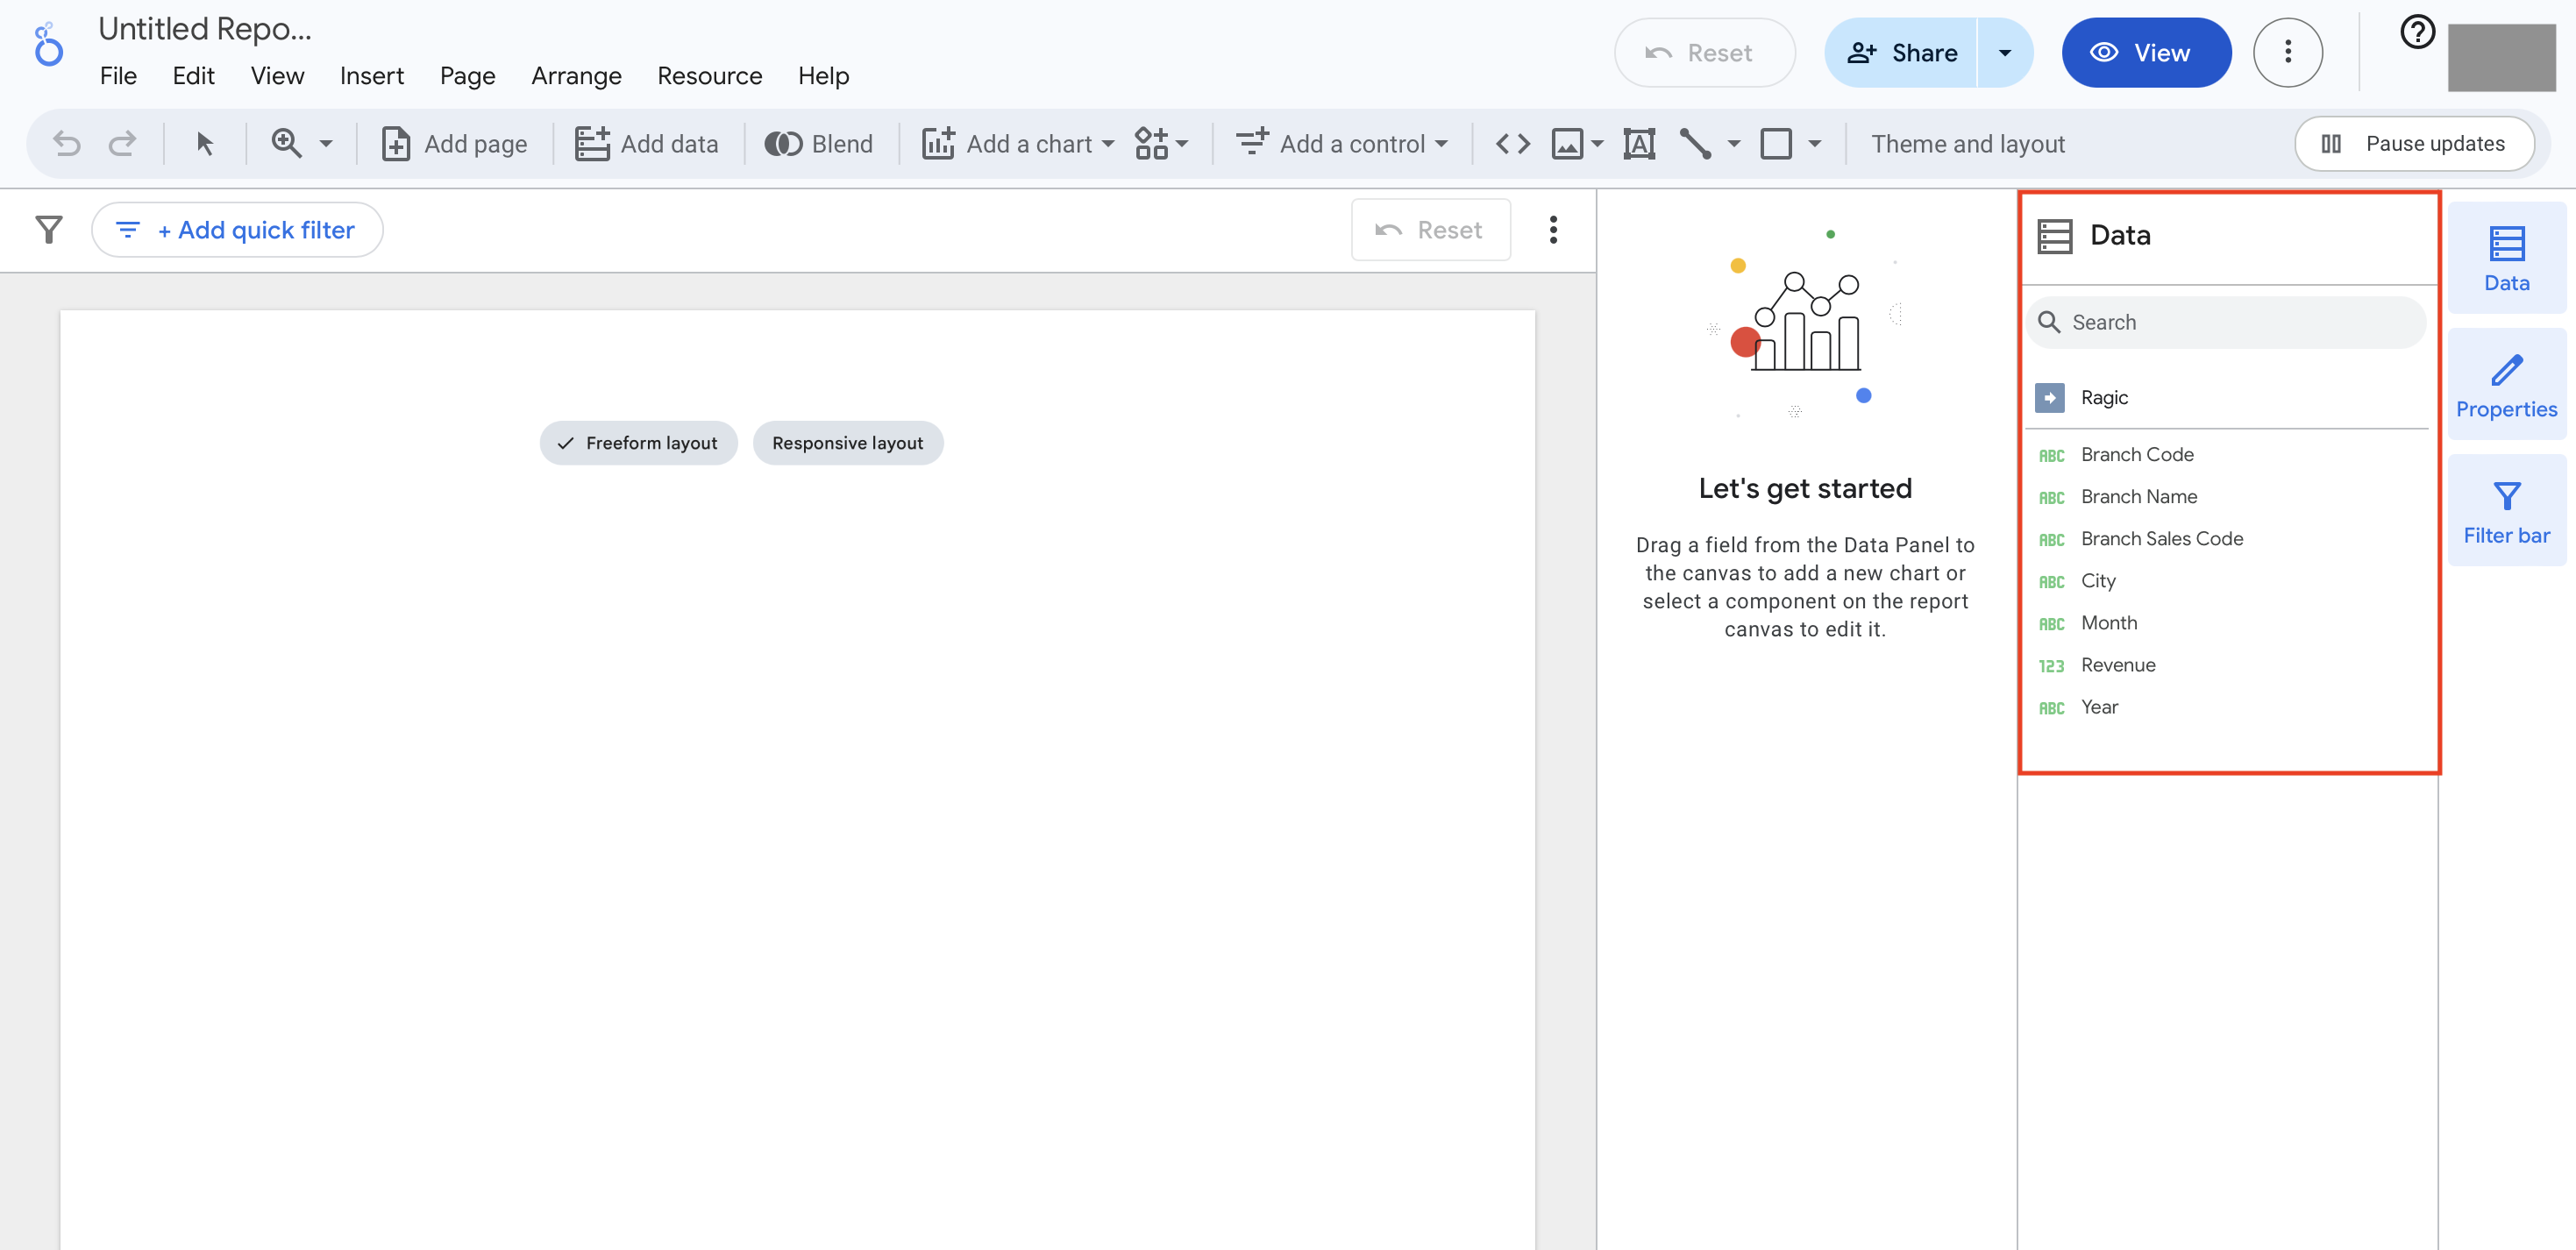The width and height of the screenshot is (2576, 1250).
Task: Click the top header Reset button
Action: coord(1704,53)
